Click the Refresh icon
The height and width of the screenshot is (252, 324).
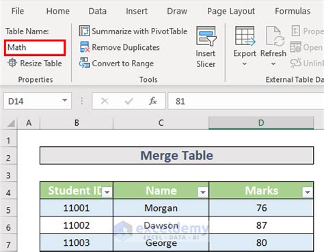[x=275, y=36]
